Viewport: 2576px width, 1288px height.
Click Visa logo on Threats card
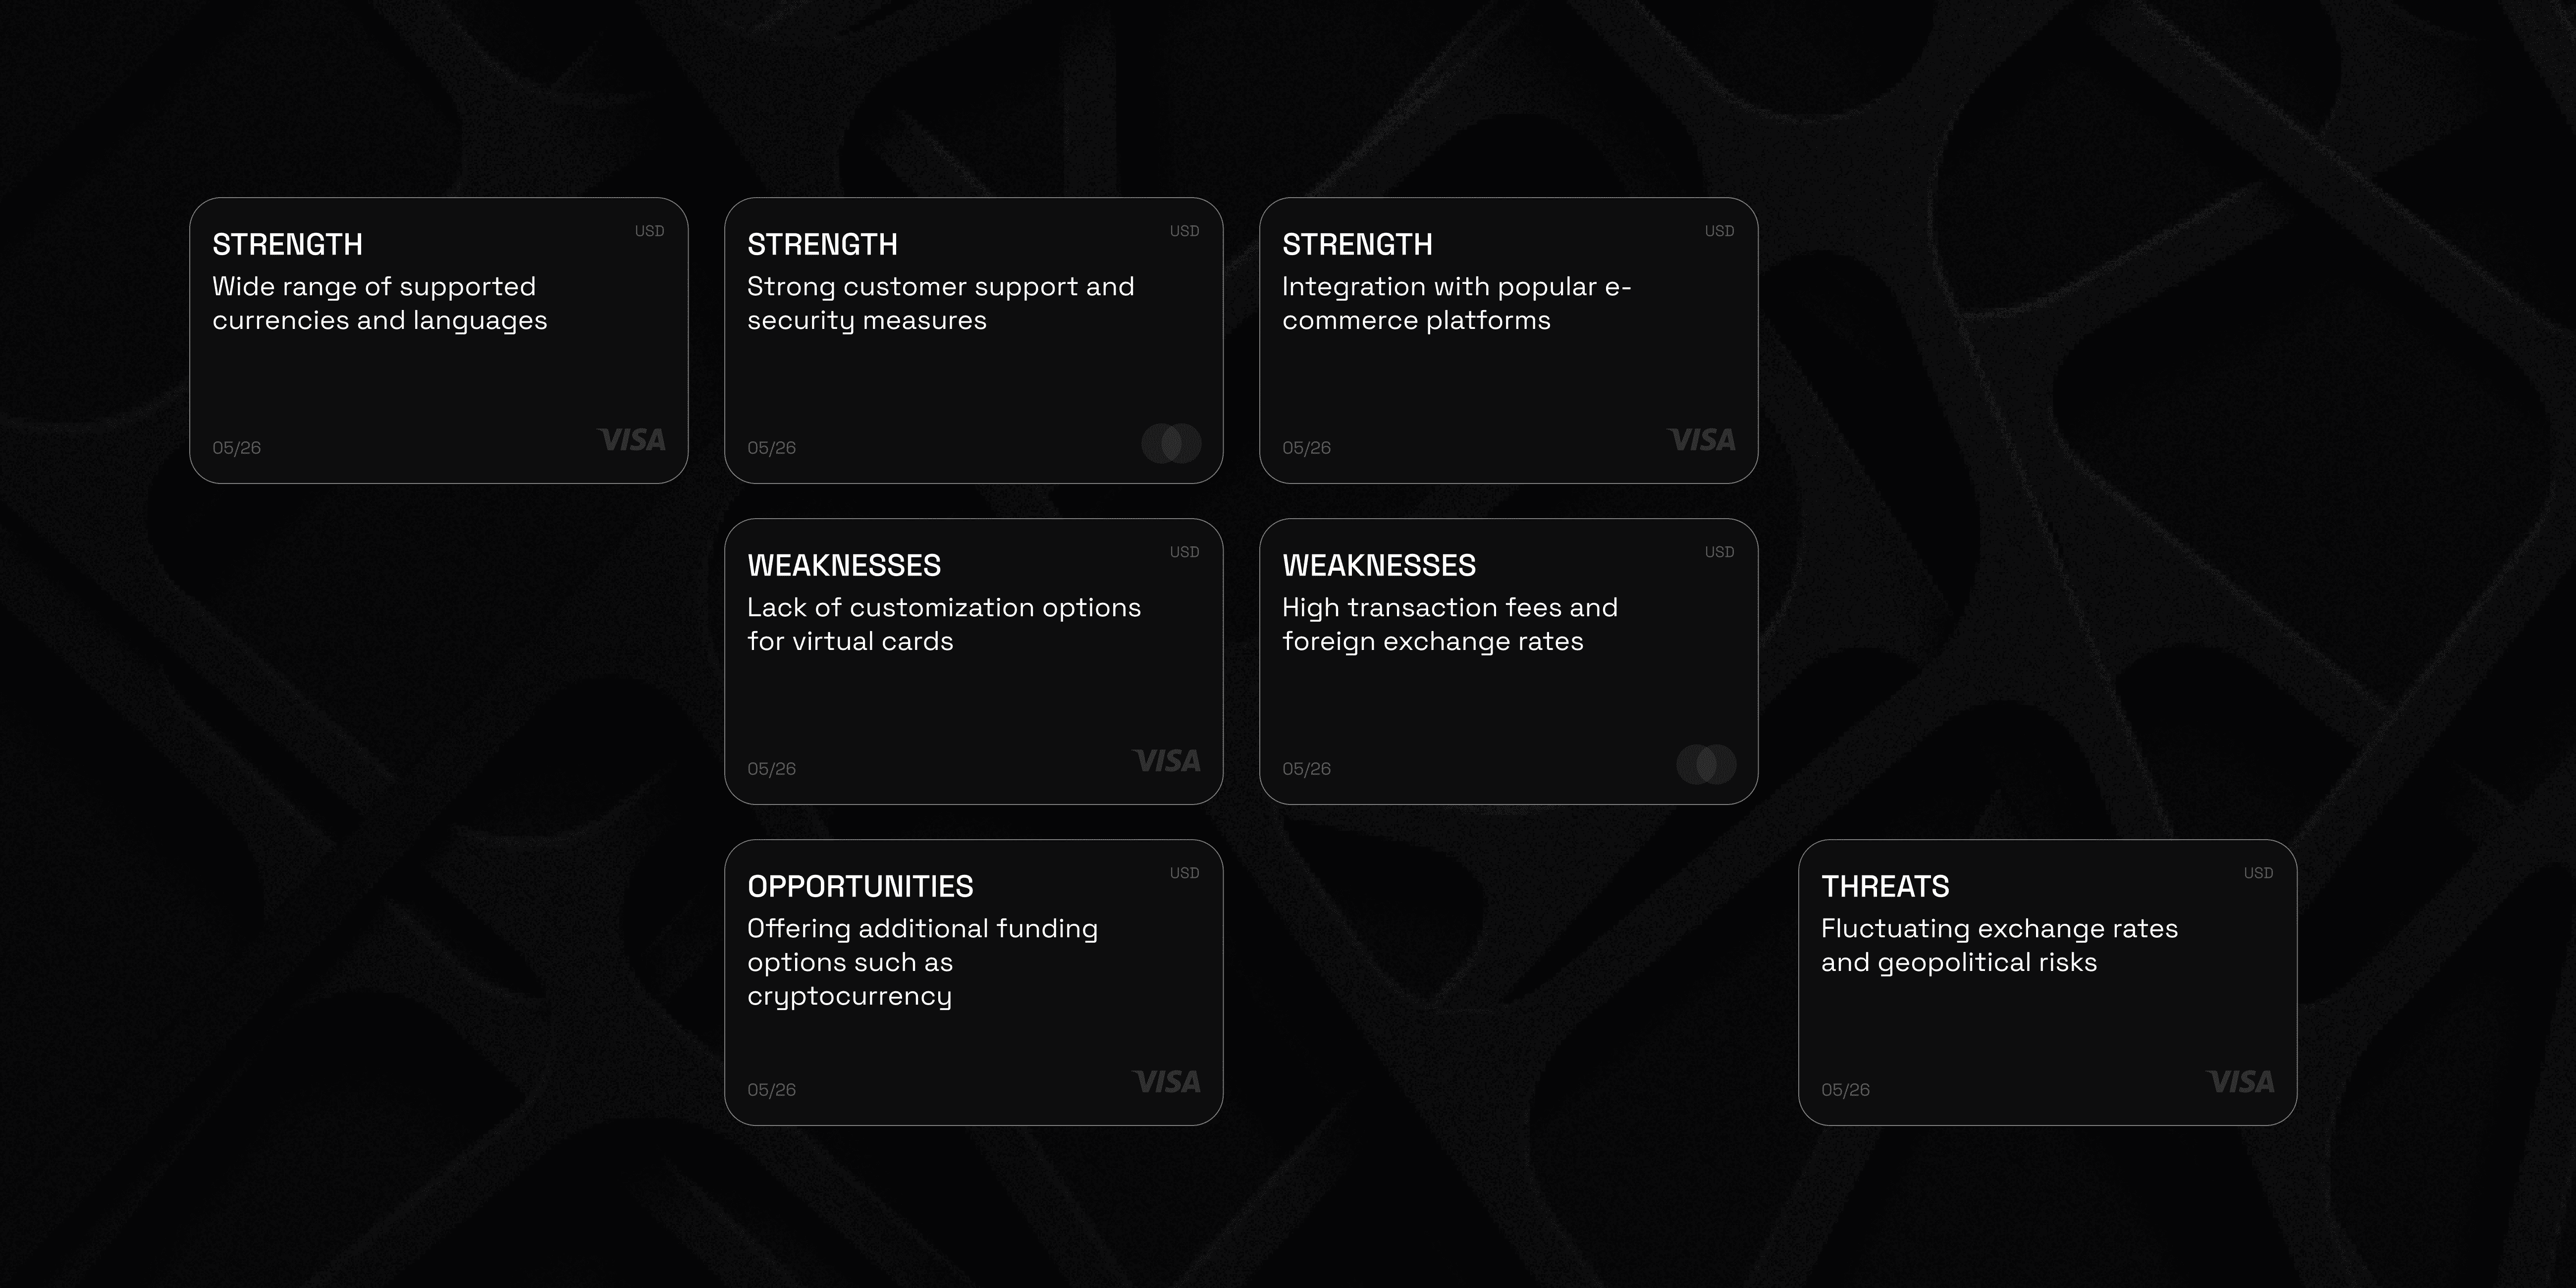[2241, 1082]
